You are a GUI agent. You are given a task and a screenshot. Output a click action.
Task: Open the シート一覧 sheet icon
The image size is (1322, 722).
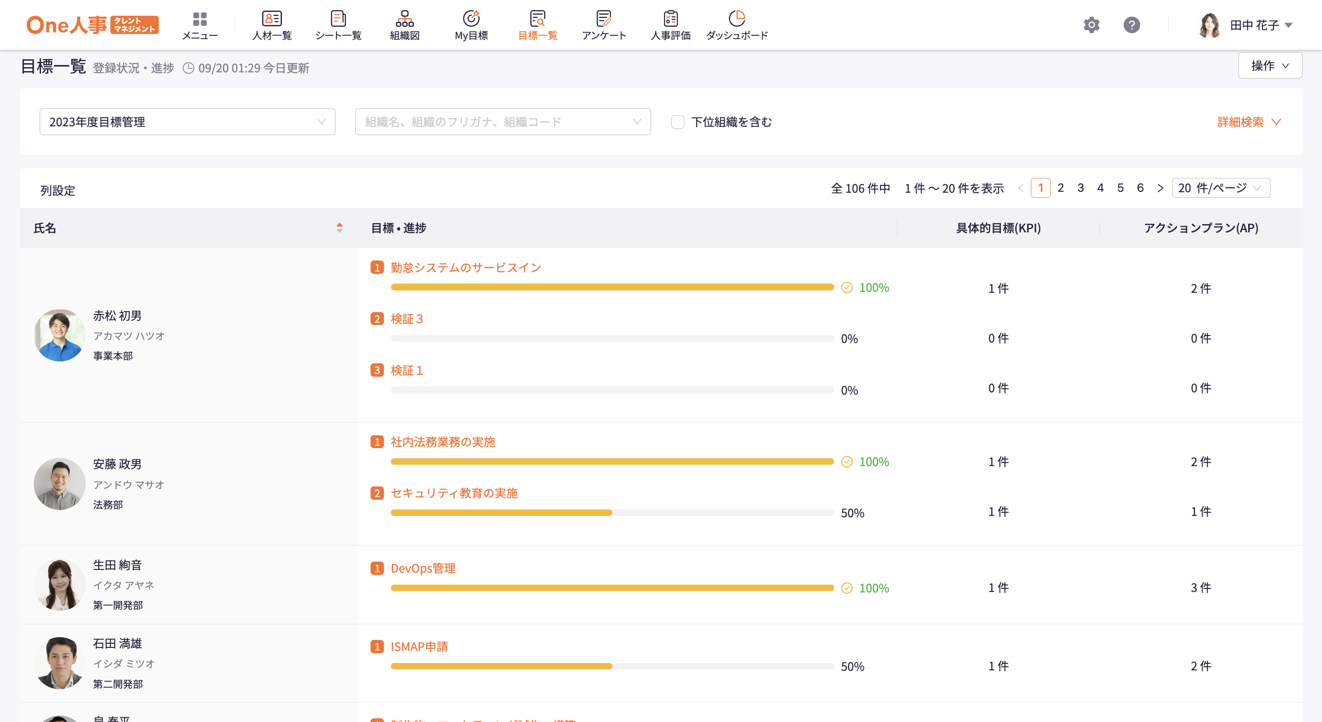tap(338, 19)
